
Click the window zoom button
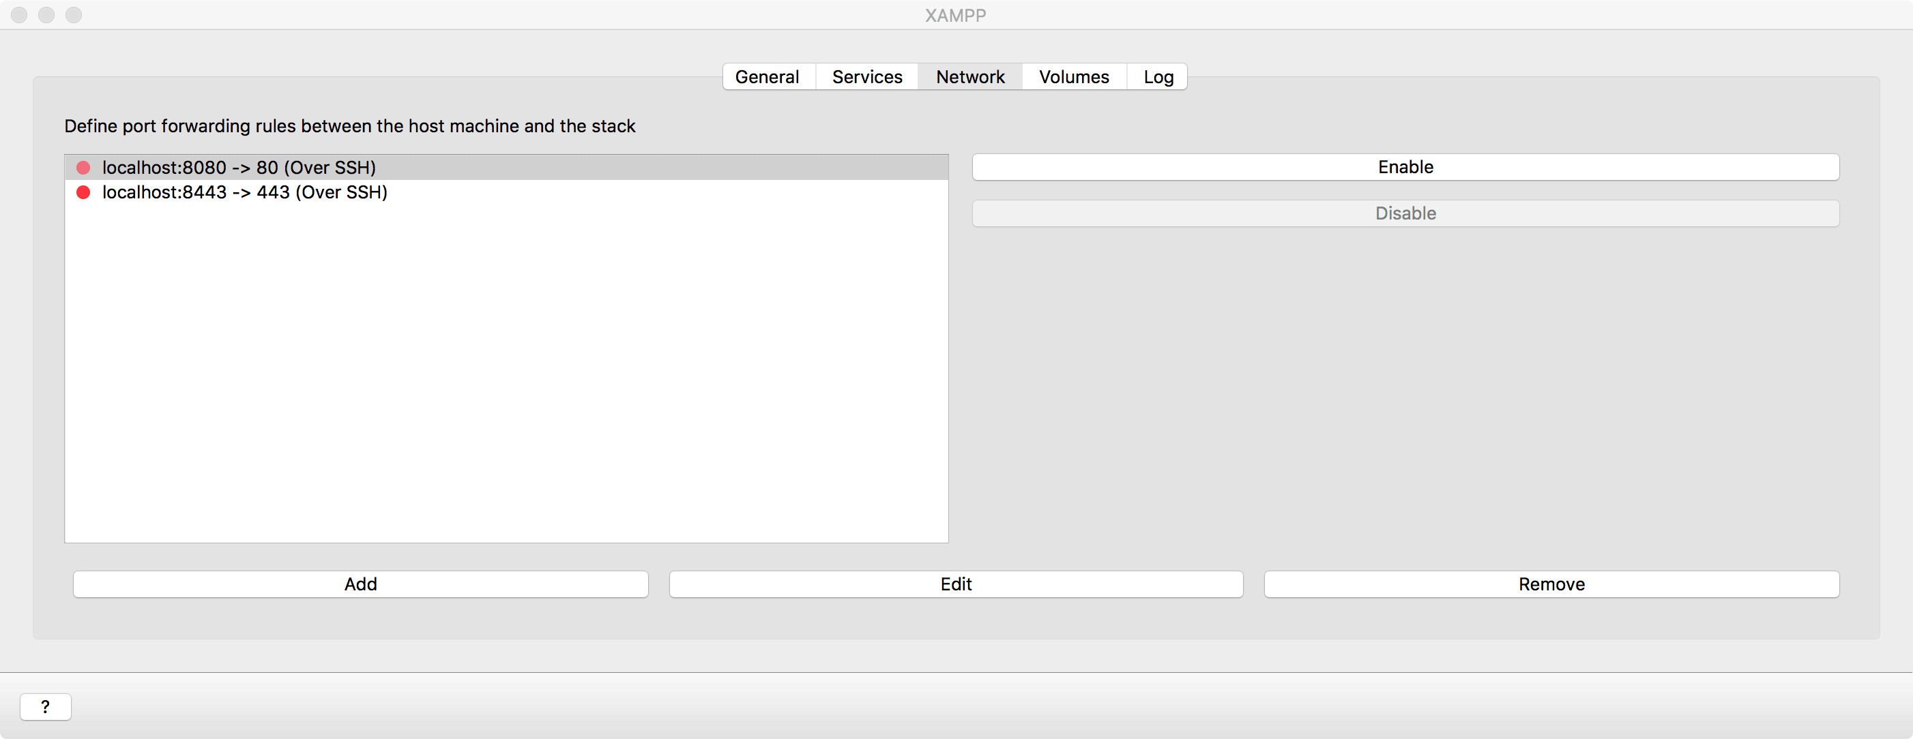pyautogui.click(x=74, y=15)
